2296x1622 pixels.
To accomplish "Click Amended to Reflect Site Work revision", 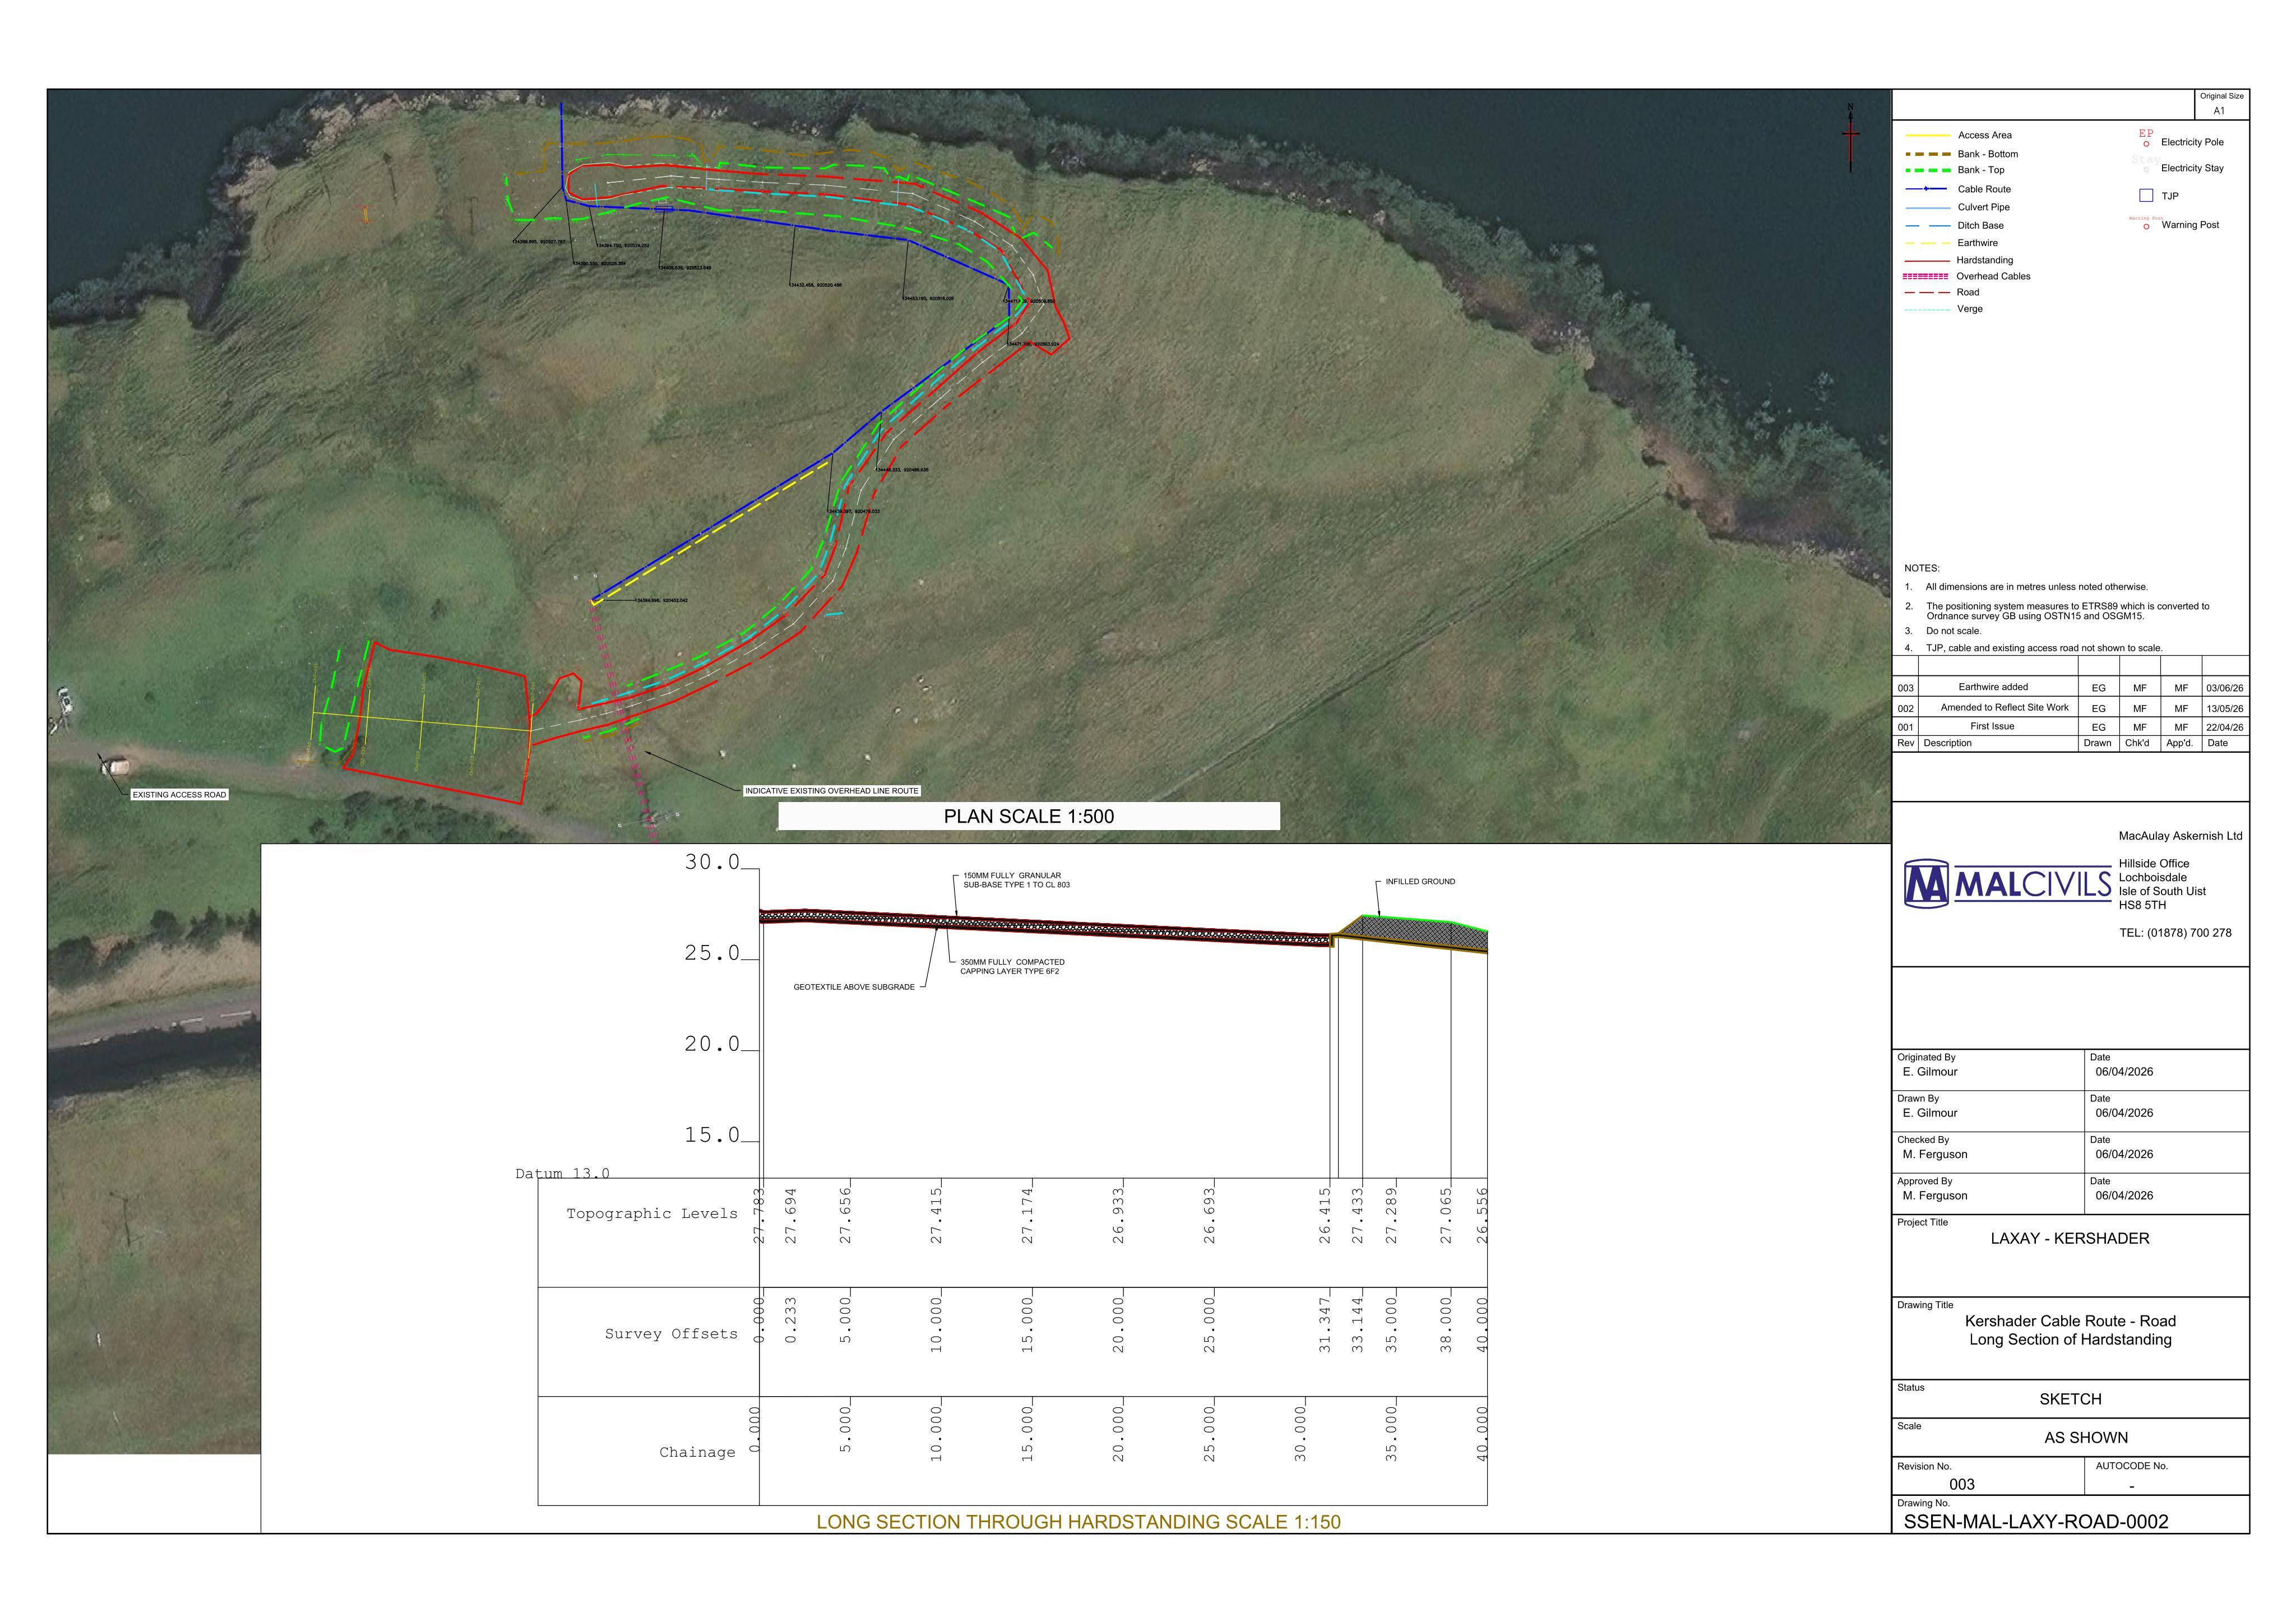I will [x=2004, y=707].
